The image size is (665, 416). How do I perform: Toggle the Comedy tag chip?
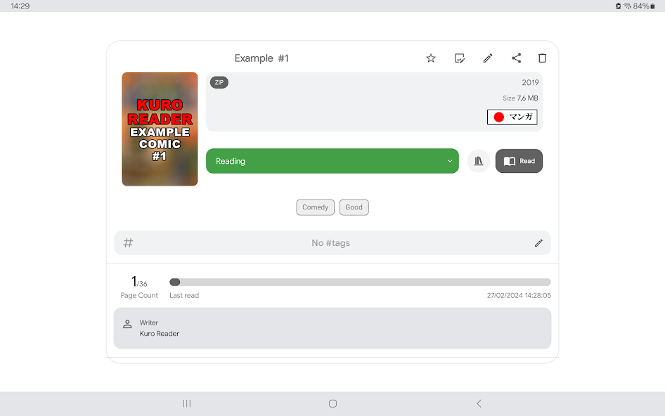coord(315,207)
